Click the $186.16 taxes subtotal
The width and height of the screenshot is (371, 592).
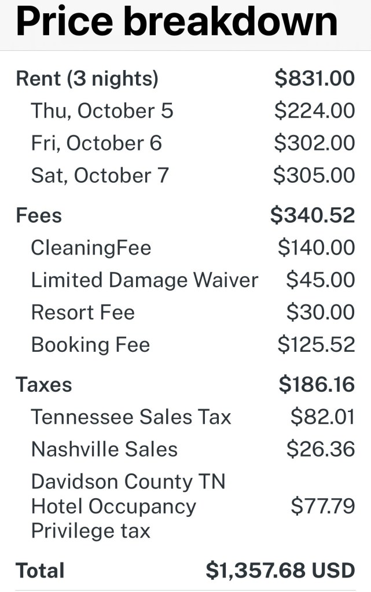click(x=317, y=385)
